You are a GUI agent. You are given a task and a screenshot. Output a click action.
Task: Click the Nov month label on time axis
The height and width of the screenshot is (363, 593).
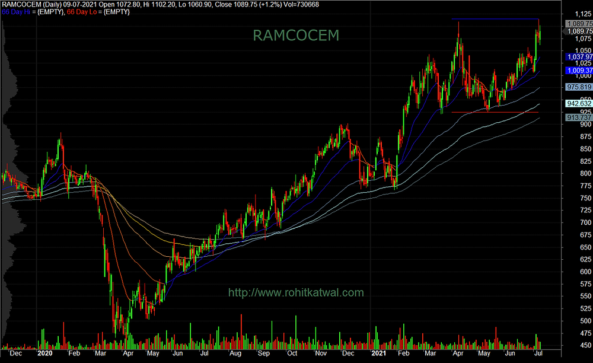[321, 353]
